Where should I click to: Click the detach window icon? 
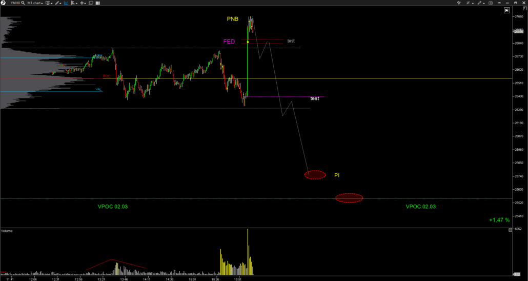pyautogui.click(x=91, y=3)
